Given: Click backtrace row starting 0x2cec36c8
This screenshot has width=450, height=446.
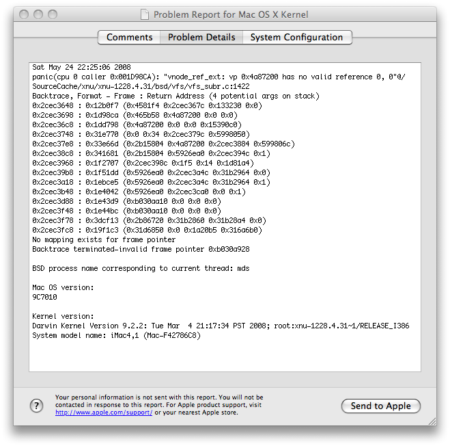Looking at the screenshot, I should coord(137,124).
